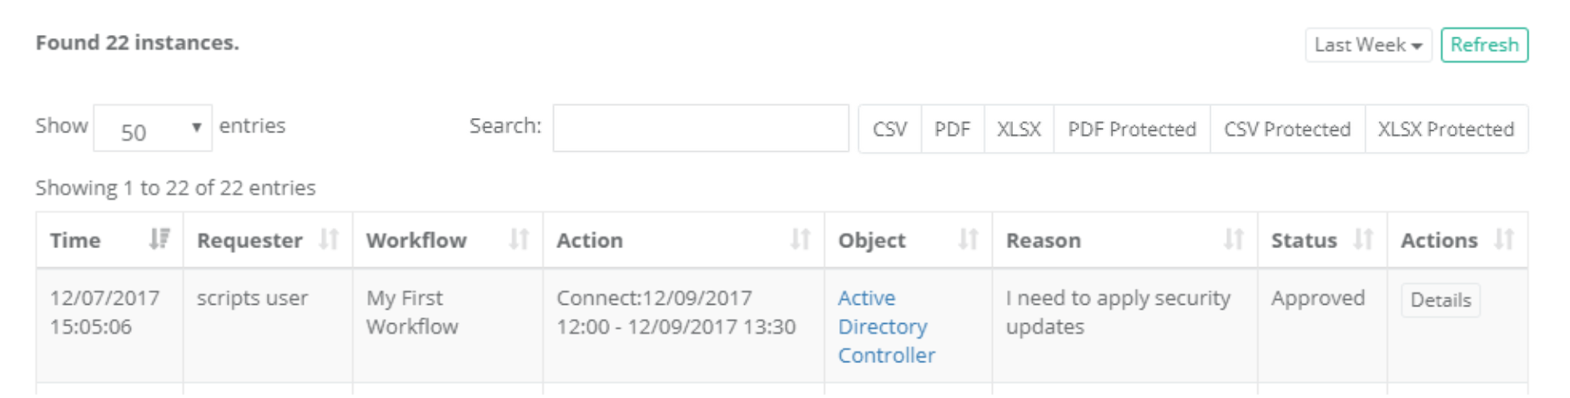Open the Show entries count dropdown
Viewport: 1570px width, 398px height.
coord(153,128)
